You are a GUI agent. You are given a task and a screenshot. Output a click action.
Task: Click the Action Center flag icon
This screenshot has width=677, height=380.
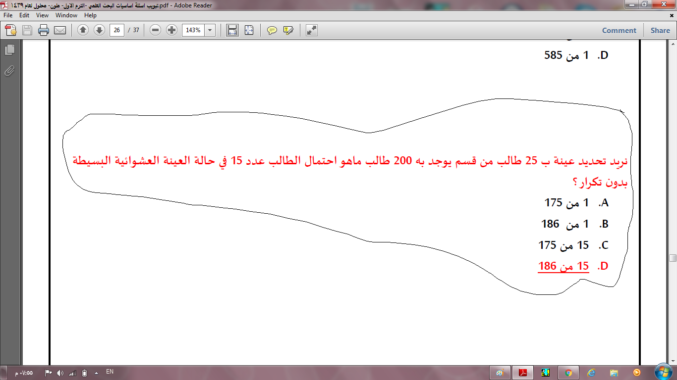(x=48, y=373)
